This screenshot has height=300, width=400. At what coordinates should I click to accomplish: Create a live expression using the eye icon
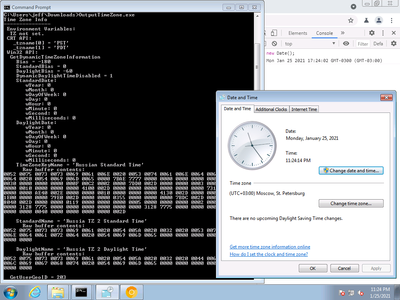pyautogui.click(x=346, y=44)
